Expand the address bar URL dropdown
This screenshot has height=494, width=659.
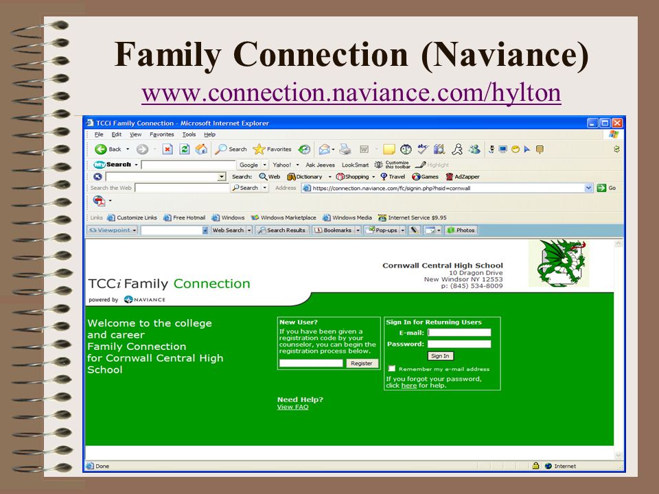(588, 188)
